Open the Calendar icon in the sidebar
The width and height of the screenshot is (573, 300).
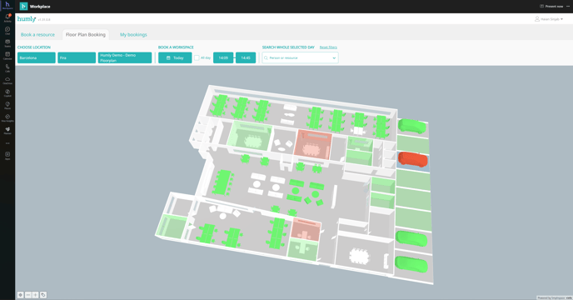(7, 55)
